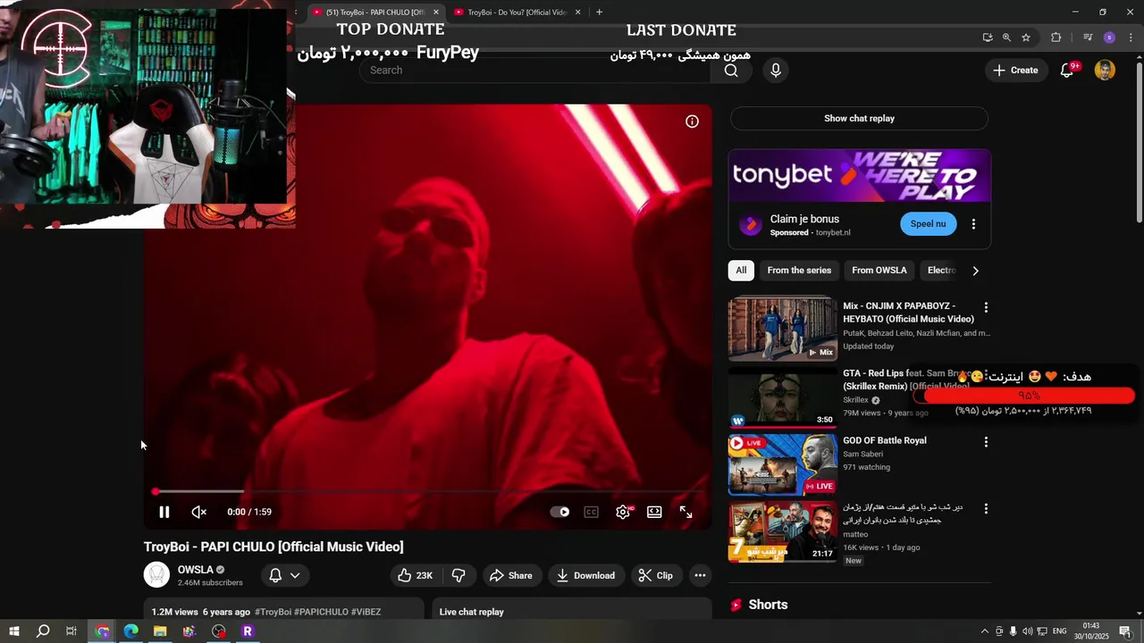Dislike the video with thumbs down
1144x643 pixels.
click(458, 575)
